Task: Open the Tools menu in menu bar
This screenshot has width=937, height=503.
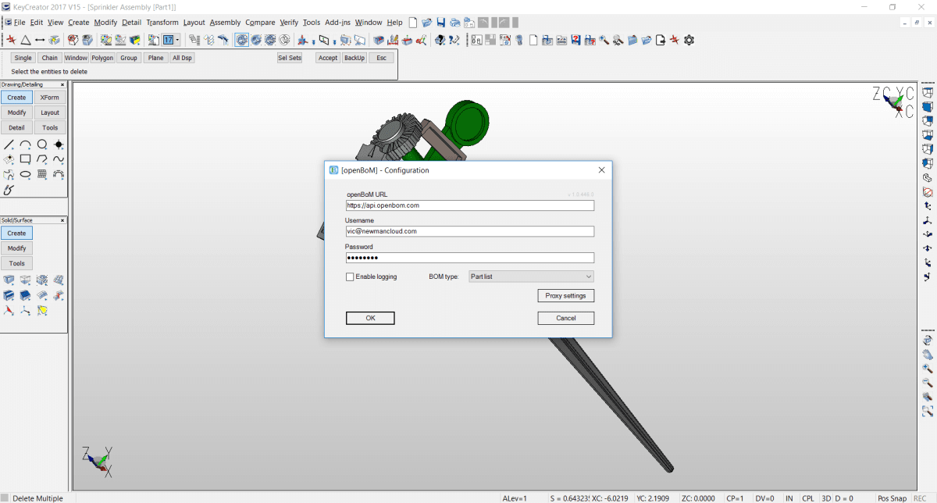Action: 312,23
